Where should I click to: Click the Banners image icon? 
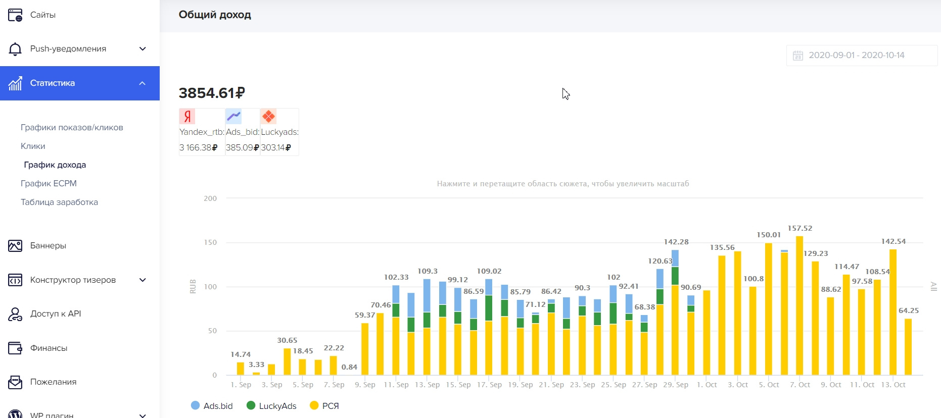(x=15, y=246)
